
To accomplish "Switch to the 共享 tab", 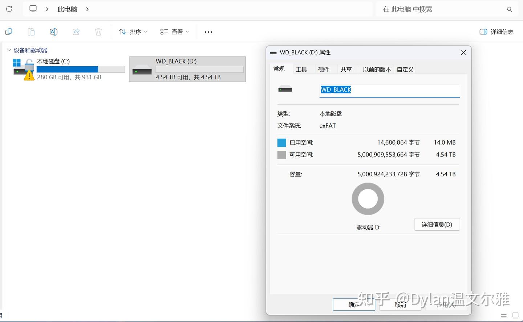I will click(x=346, y=69).
